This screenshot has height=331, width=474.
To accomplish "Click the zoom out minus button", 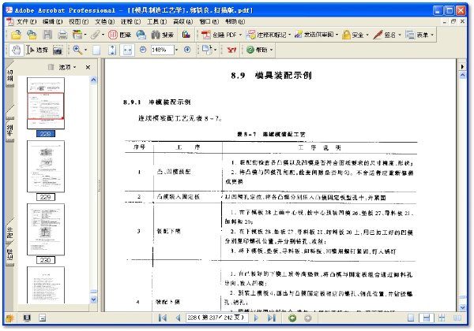I will point(143,50).
